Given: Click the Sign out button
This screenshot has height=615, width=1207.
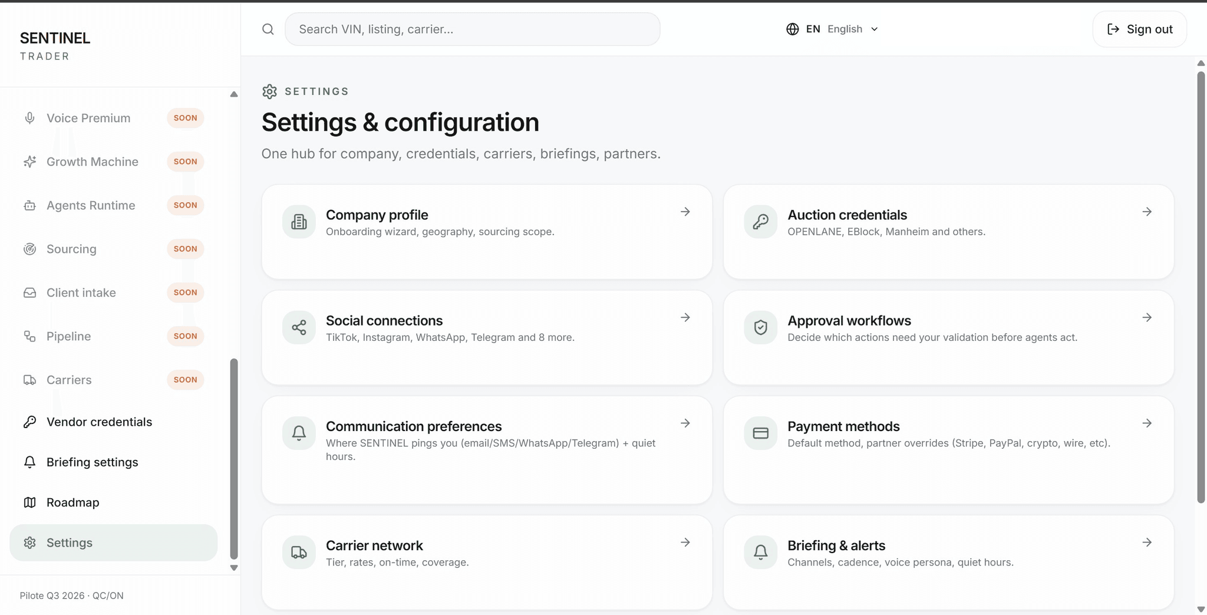Looking at the screenshot, I should 1139,29.
